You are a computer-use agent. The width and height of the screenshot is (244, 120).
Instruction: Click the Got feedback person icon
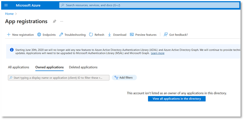pyautogui.click(x=166, y=35)
